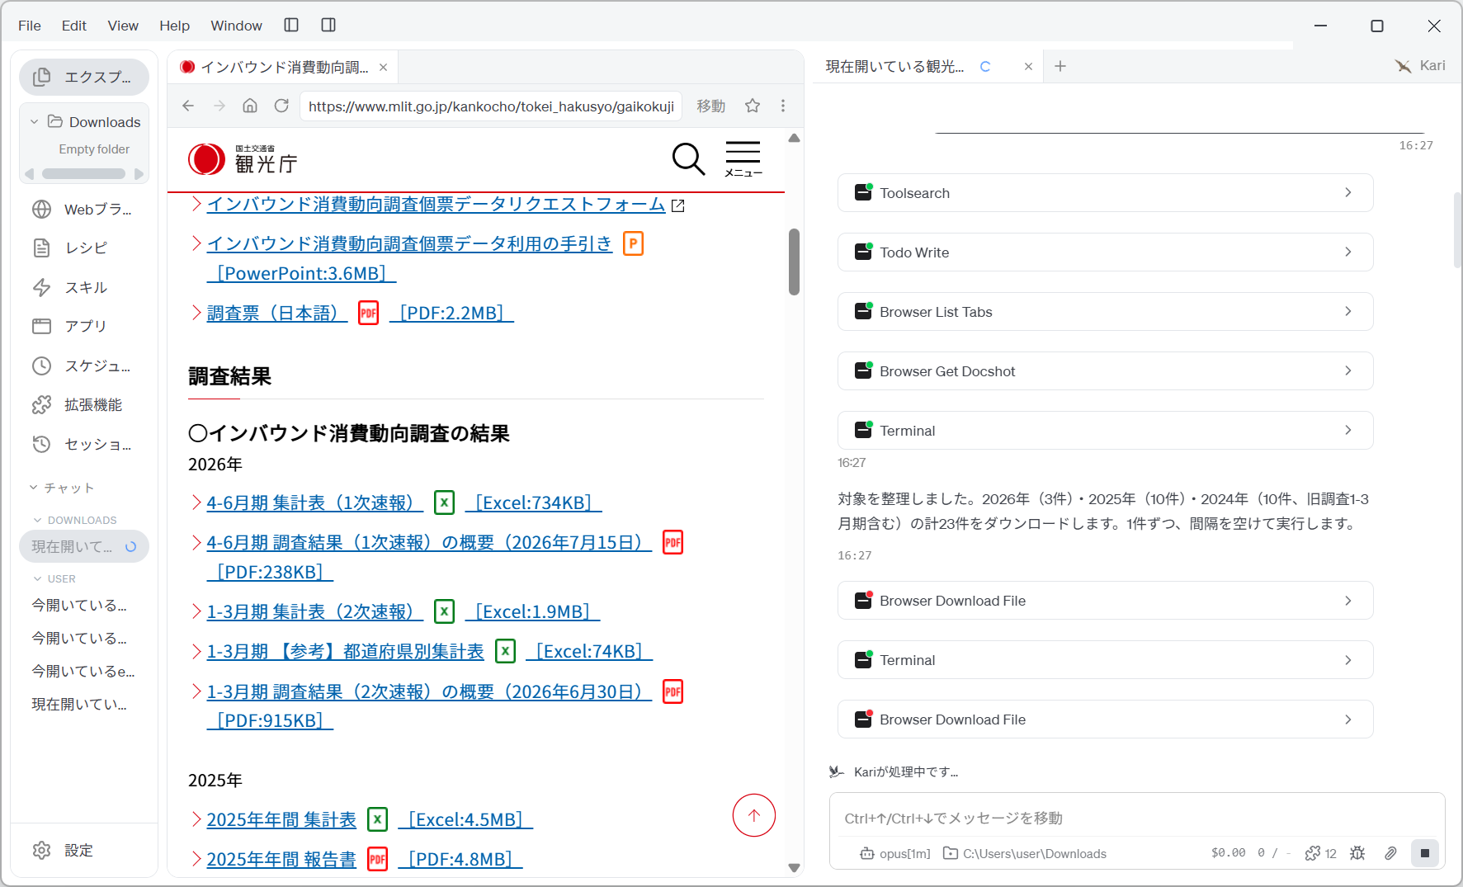
Task: Bookmark page with star icon
Action: point(753,106)
